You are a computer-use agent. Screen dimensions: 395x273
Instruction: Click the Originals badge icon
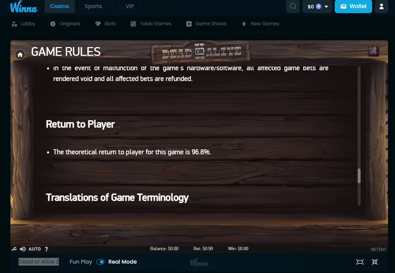(53, 24)
